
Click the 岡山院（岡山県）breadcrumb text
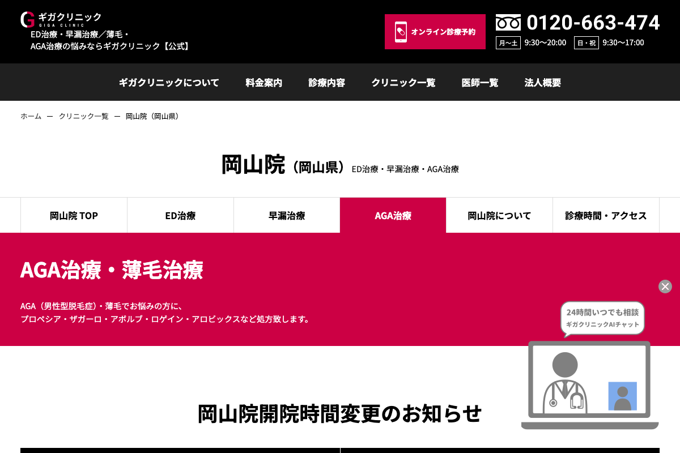coord(152,116)
